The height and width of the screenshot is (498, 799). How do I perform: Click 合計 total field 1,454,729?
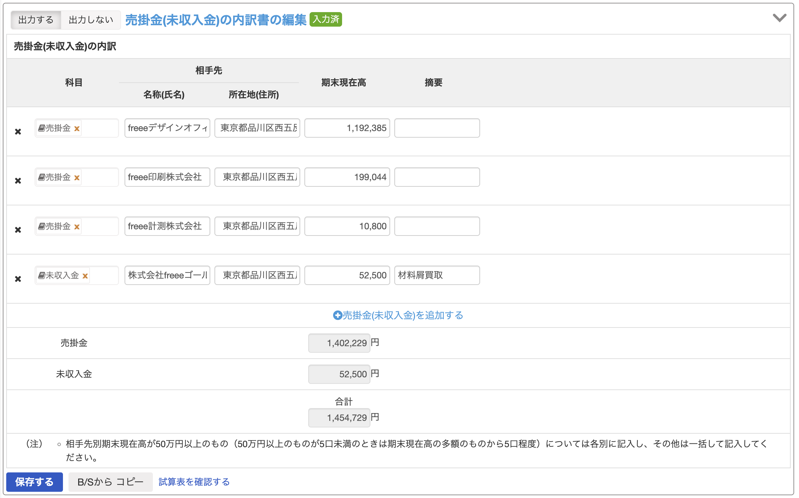[339, 418]
